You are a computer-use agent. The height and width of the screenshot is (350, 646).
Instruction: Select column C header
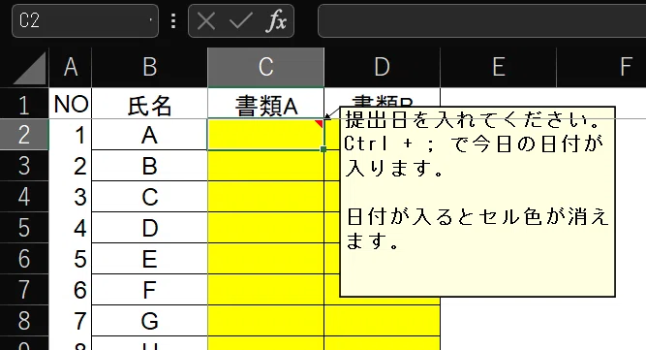point(265,67)
